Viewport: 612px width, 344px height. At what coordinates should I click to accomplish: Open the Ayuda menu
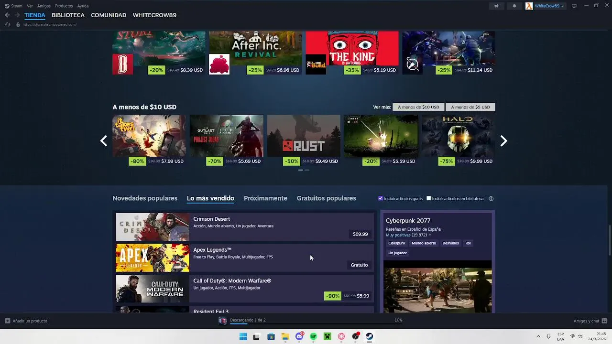[x=83, y=6]
